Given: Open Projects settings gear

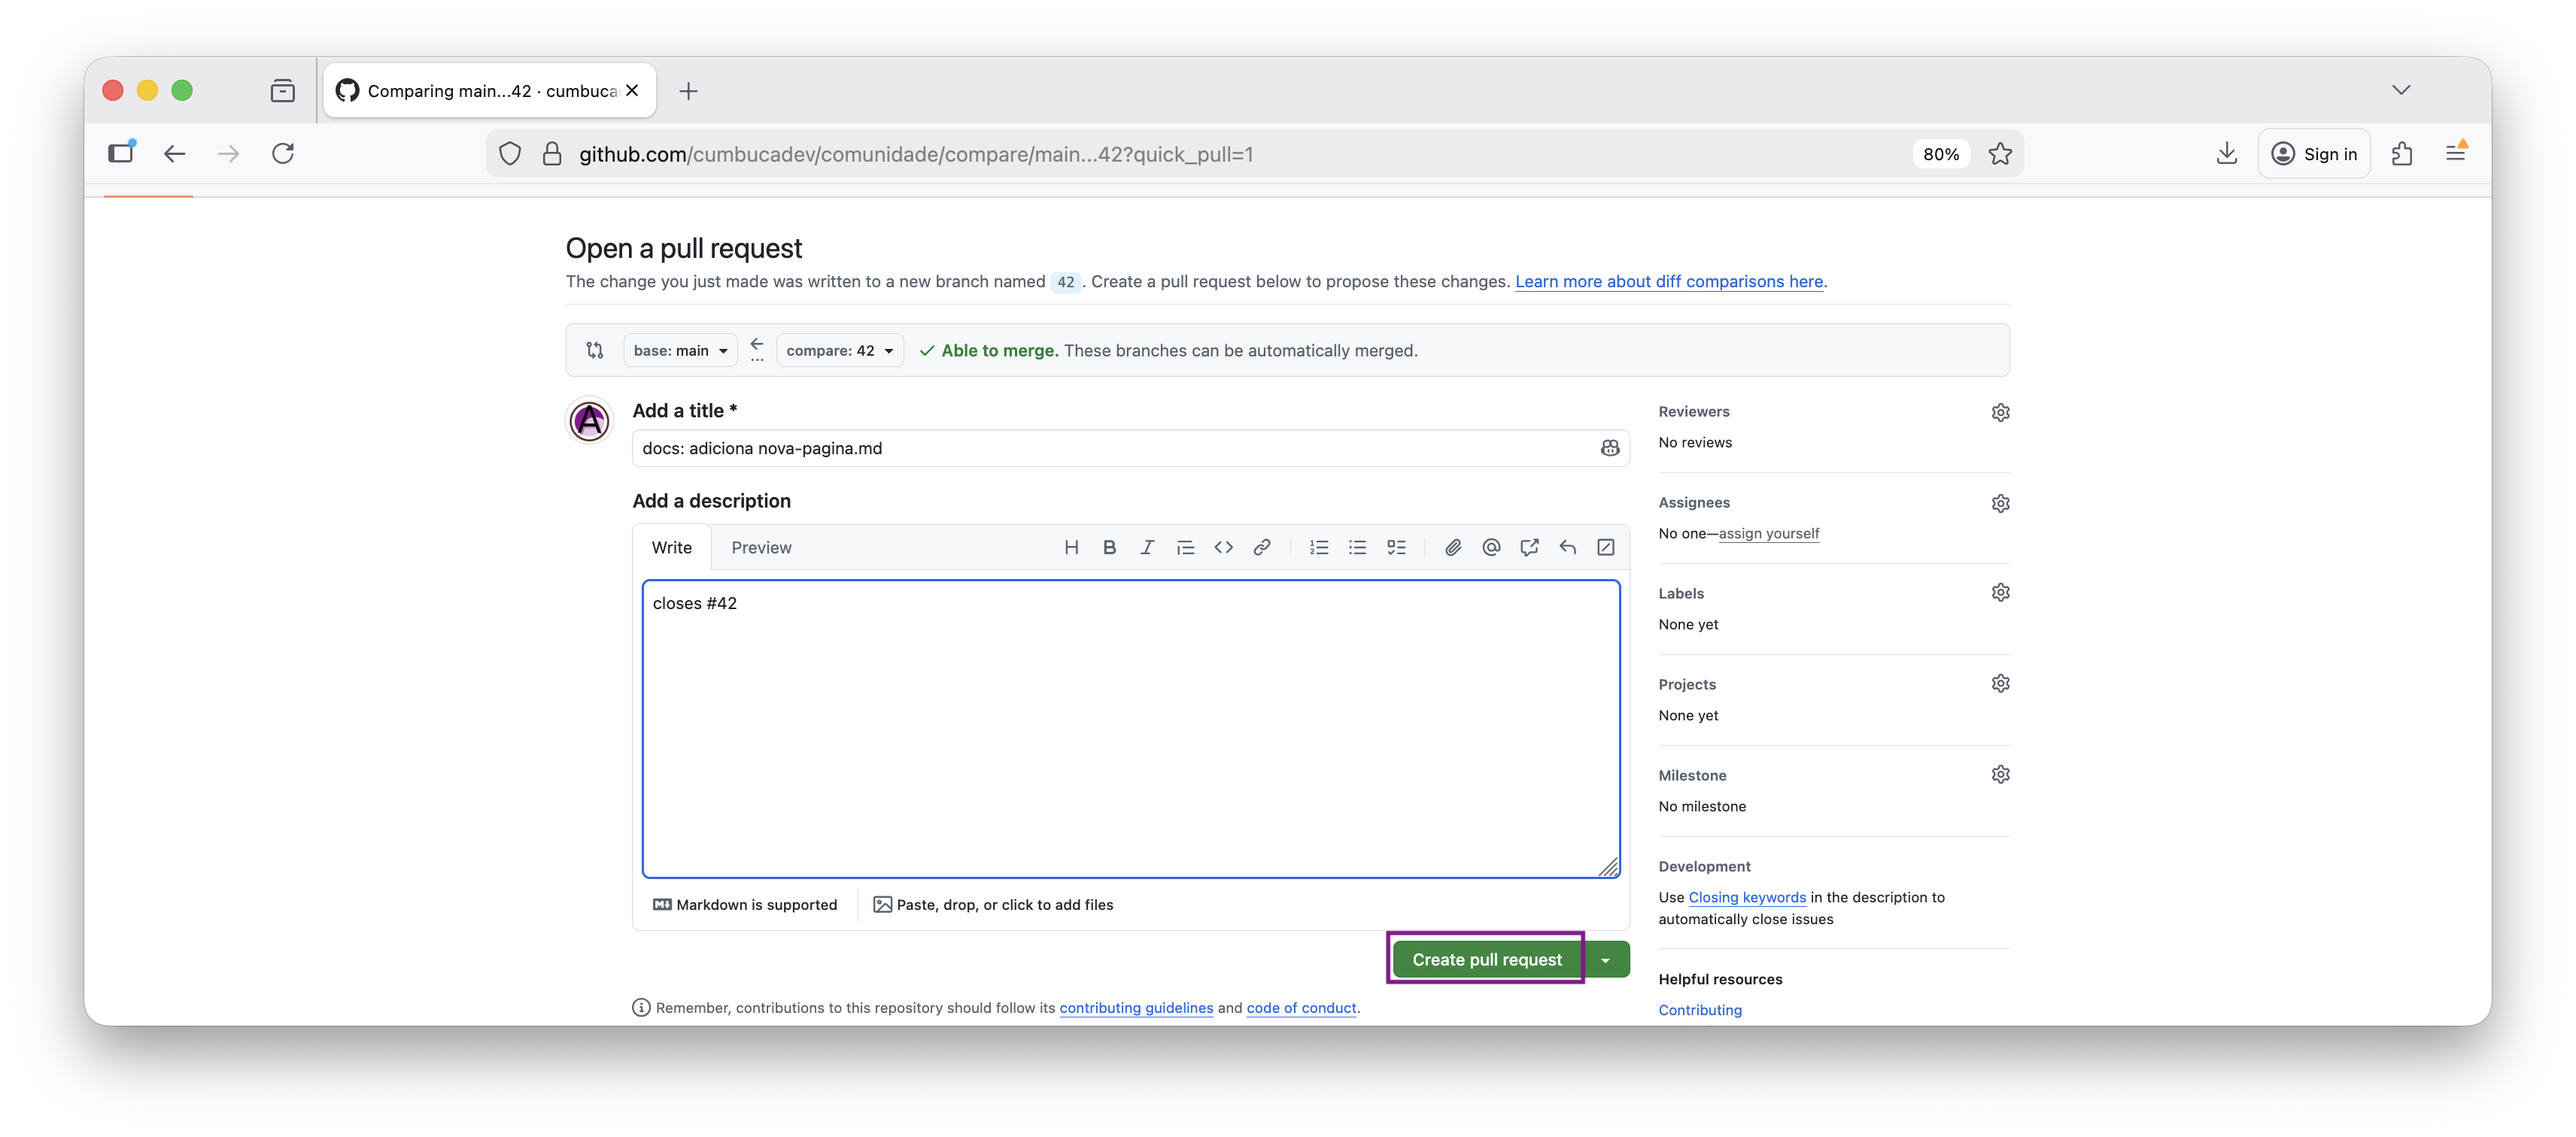Looking at the screenshot, I should 2000,684.
